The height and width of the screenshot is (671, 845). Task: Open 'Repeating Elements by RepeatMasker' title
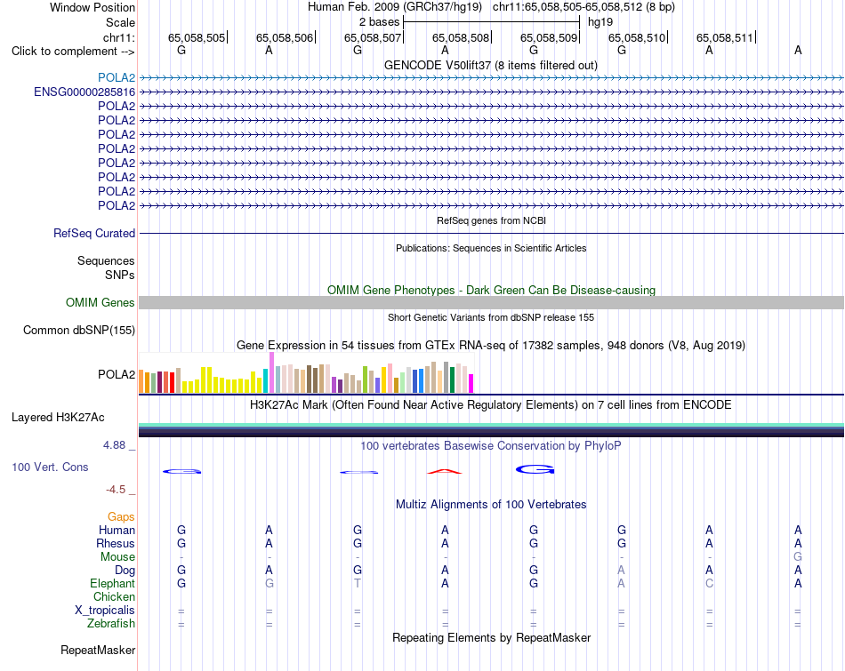pos(492,637)
